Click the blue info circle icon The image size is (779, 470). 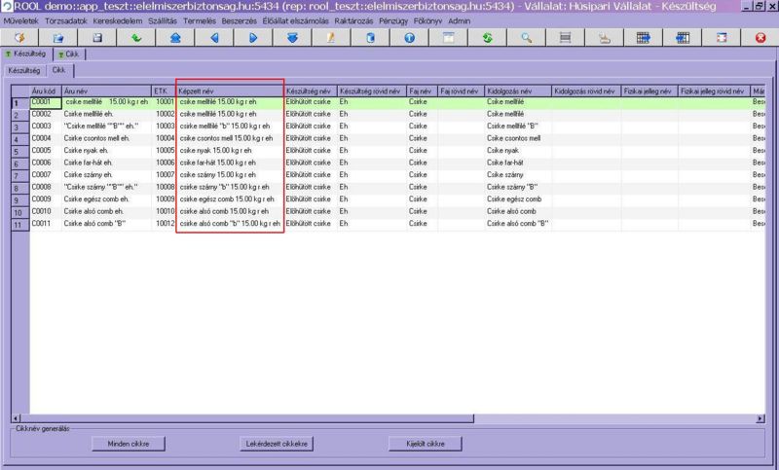pos(409,38)
